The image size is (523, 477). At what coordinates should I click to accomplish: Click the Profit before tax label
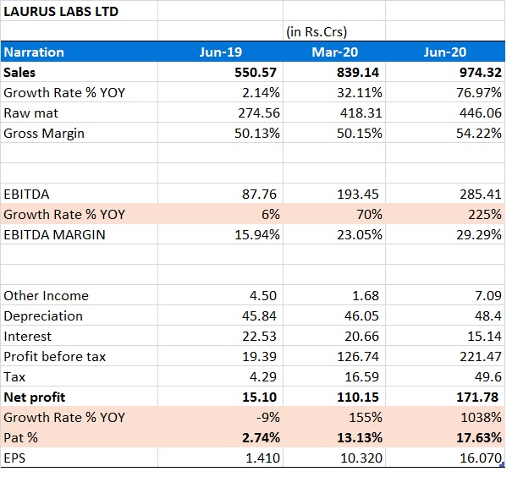(x=79, y=357)
